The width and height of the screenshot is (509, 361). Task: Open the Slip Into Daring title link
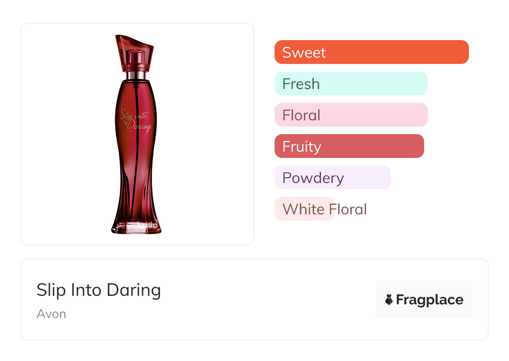tap(99, 290)
